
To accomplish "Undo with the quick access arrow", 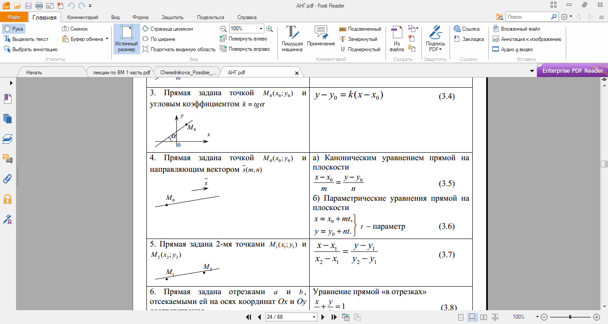I will (71, 6).
